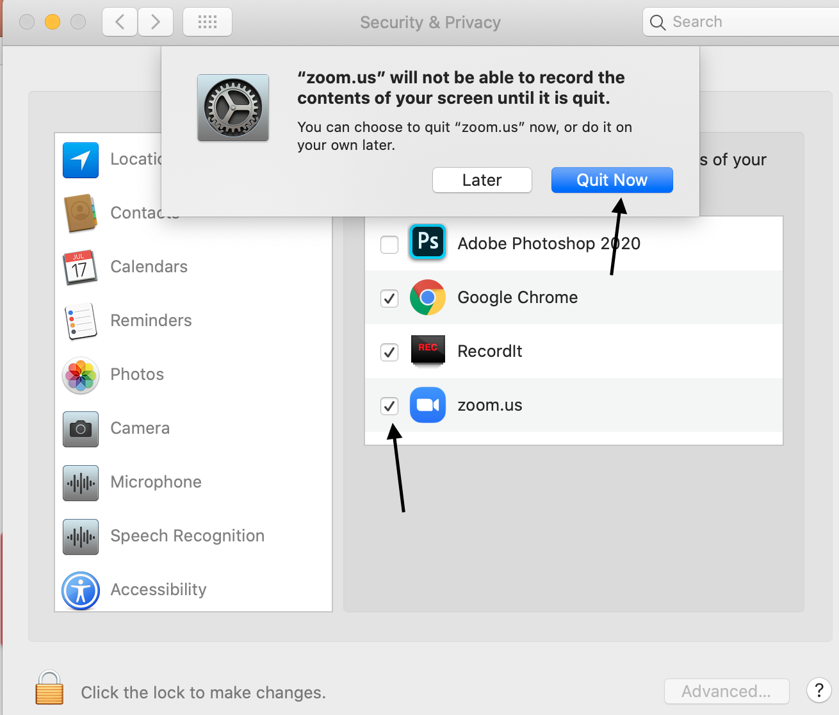
Task: Choose the Photos icon in the sidebar
Action: 81,375
